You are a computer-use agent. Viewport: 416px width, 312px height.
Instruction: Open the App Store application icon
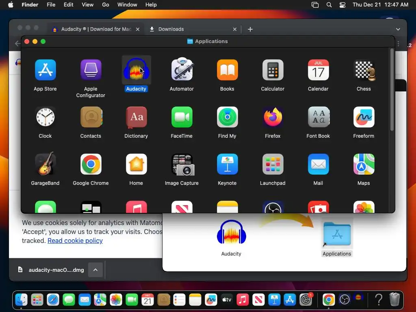click(x=45, y=70)
